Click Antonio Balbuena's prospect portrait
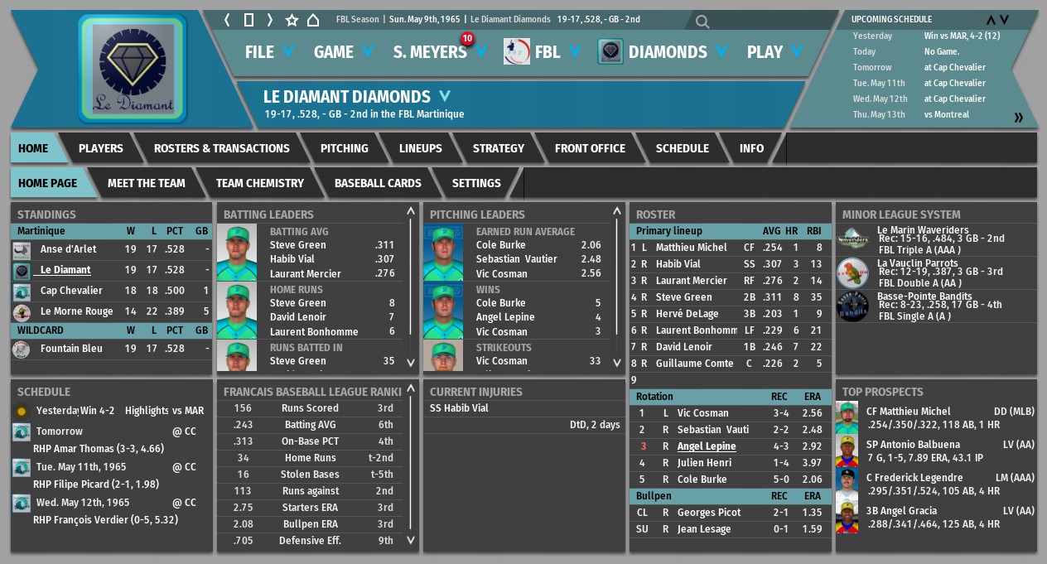 click(846, 451)
